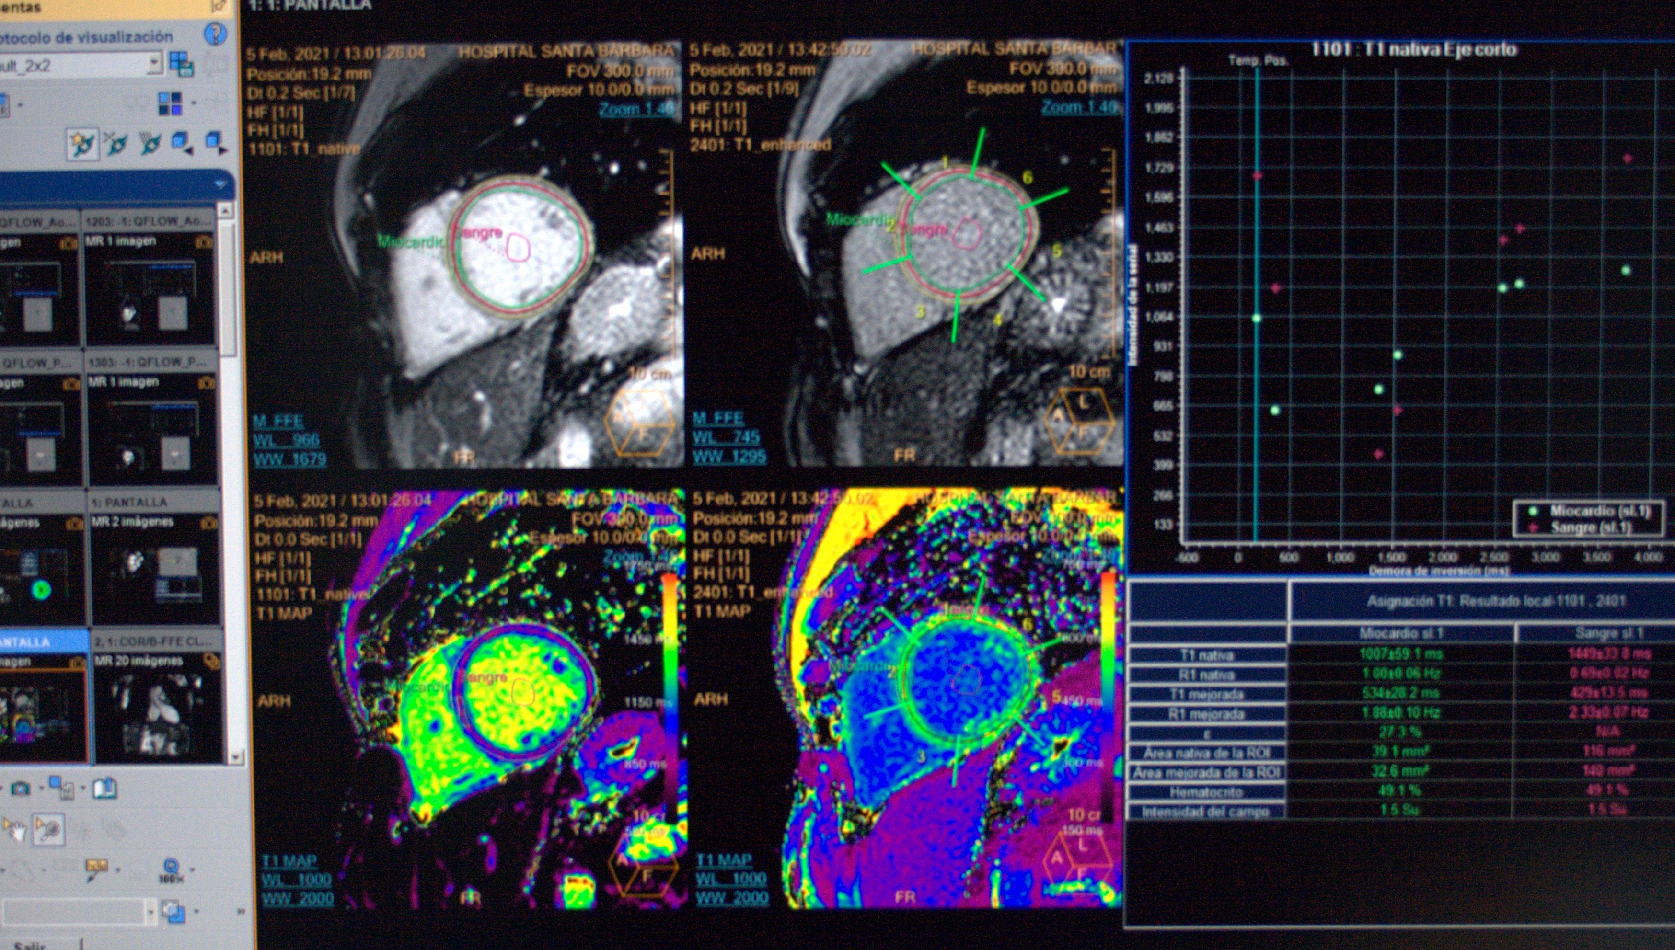This screenshot has height=950, width=1675.
Task: Open the dropdown arrow beside the ruler annotation tool
Action: click(x=117, y=870)
